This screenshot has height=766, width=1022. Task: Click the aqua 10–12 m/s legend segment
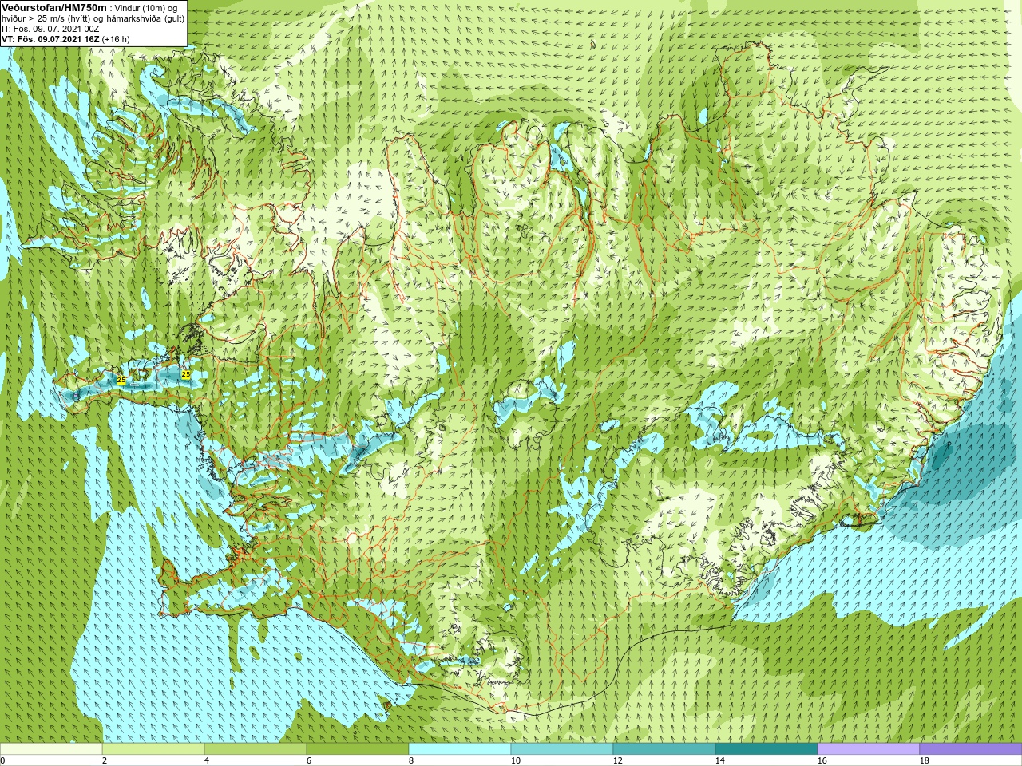(562, 749)
